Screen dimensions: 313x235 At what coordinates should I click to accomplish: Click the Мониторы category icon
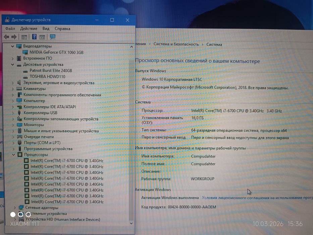click(19, 125)
